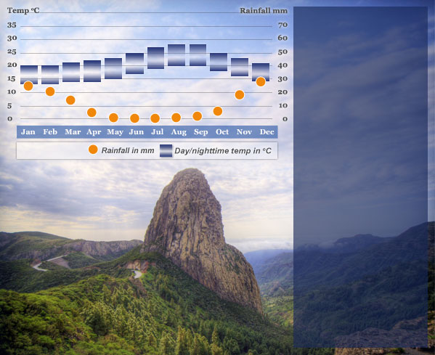
Task: Select the October rainfall data point
Action: 218,111
